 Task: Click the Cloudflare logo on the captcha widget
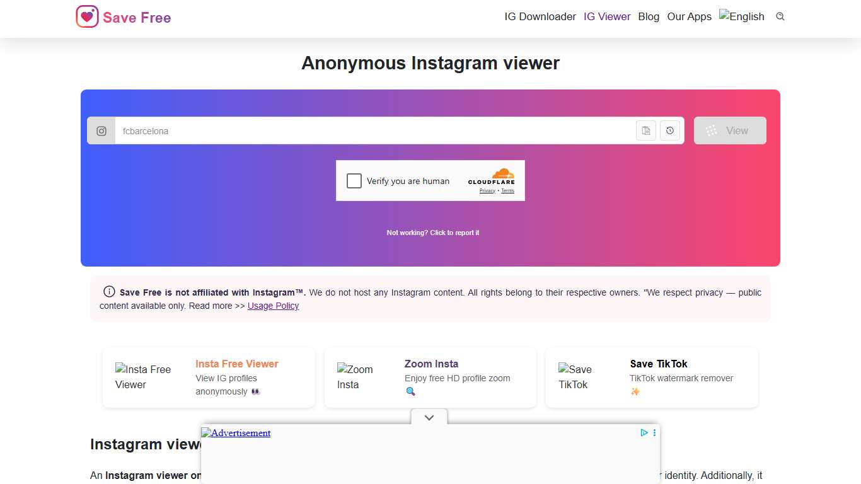pos(492,177)
